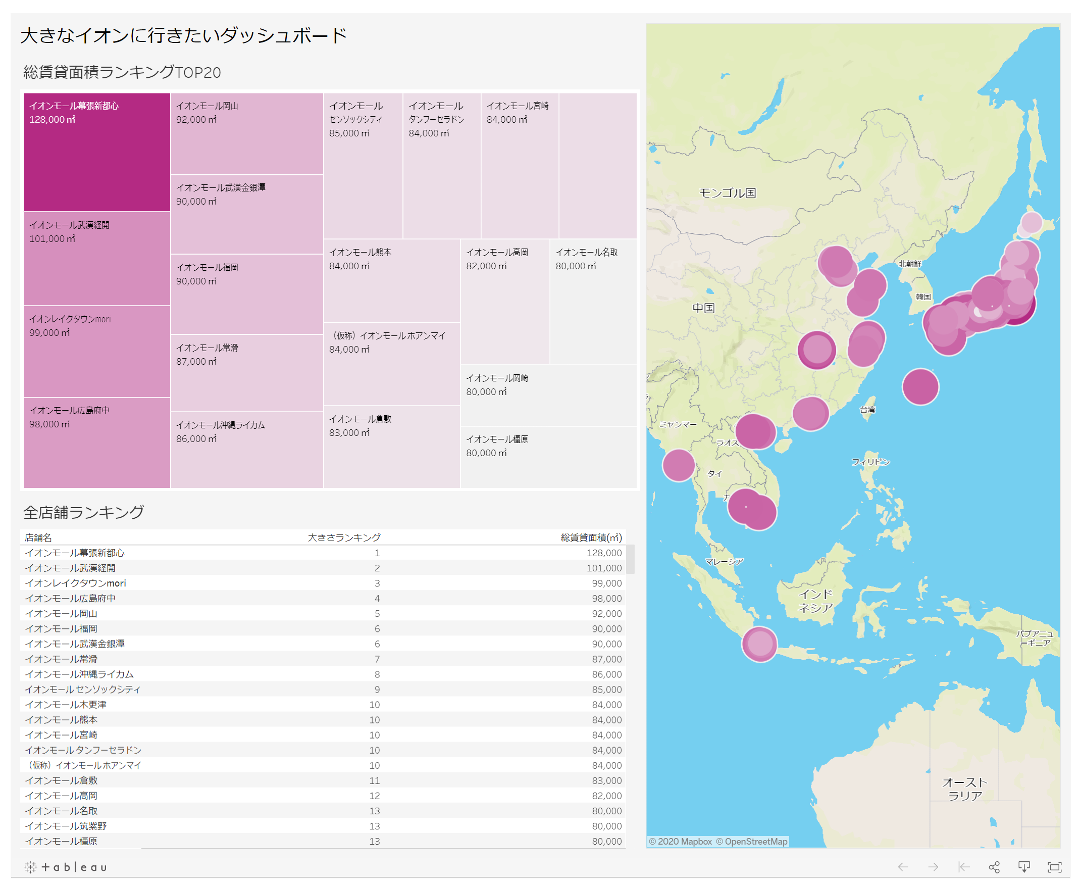Select the イオンモール高岡 treemap tile
The height and width of the screenshot is (884, 1081).
tap(505, 302)
